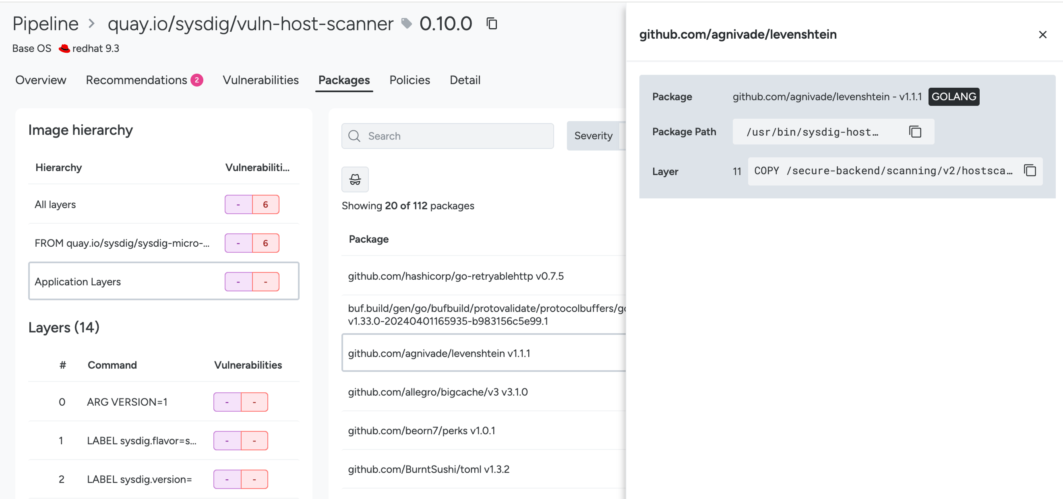
Task: Click the Pipeline breadcrumb link
Action: click(45, 23)
